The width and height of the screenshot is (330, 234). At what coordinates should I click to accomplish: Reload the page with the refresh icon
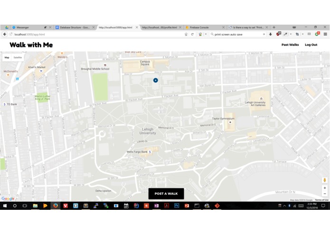pos(192,34)
